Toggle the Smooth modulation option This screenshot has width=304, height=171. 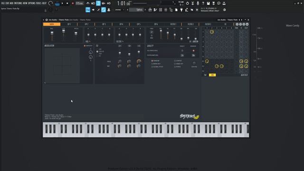click(88, 46)
